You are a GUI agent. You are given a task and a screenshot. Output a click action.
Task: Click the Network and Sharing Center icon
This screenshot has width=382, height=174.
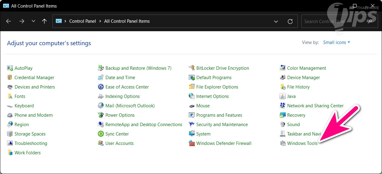[282, 106]
